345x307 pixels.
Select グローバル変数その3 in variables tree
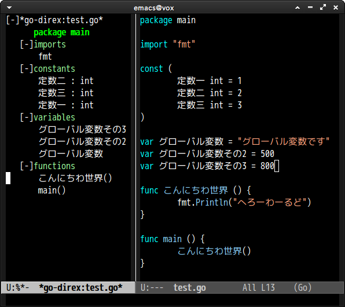[83, 129]
